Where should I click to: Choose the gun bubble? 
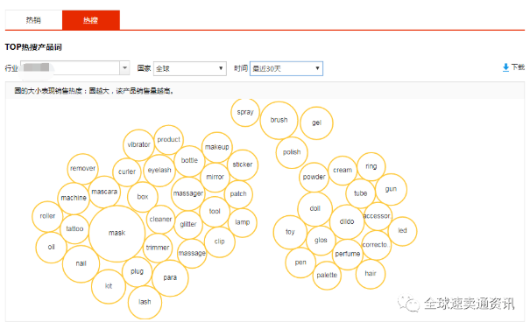click(391, 189)
